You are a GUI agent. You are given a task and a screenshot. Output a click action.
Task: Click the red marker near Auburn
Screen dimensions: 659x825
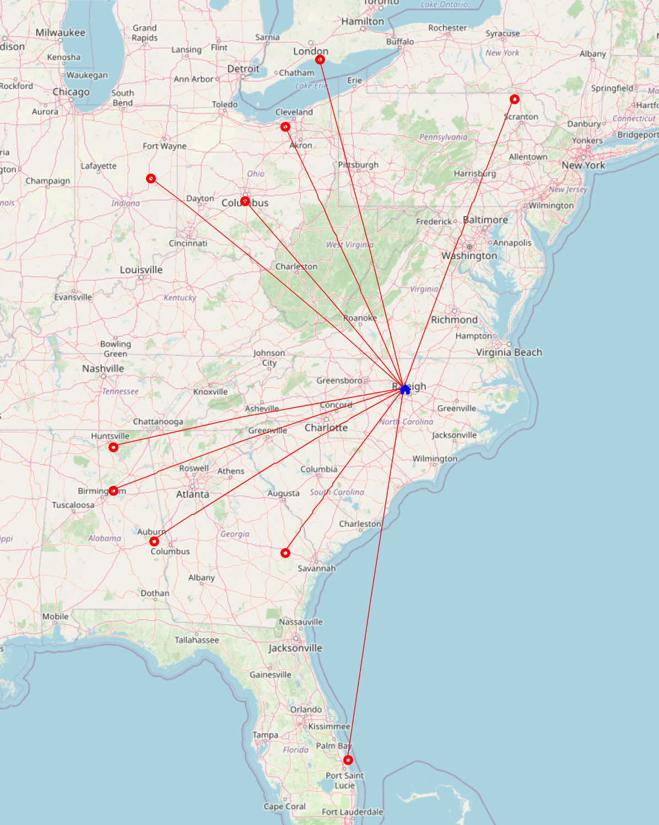click(154, 541)
